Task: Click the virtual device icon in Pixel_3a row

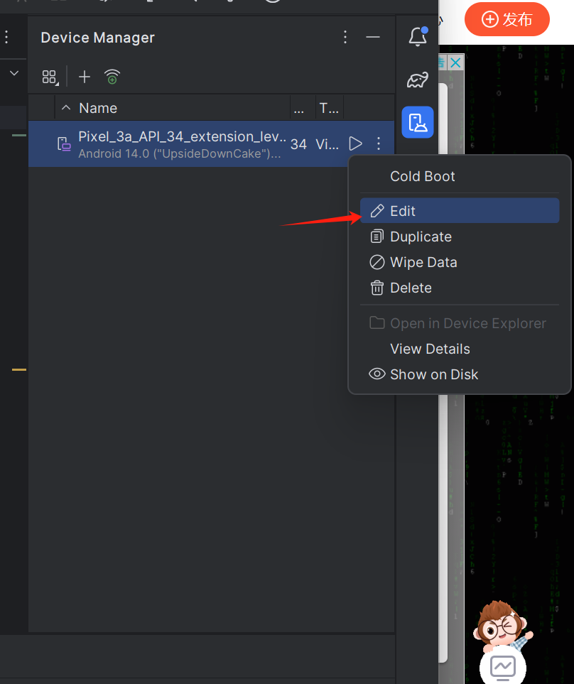Action: point(64,143)
